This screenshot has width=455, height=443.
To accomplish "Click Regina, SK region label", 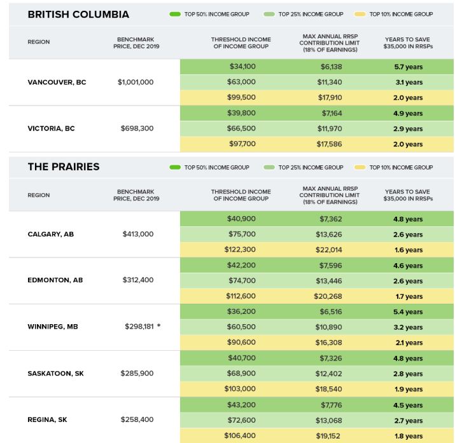I will [47, 419].
